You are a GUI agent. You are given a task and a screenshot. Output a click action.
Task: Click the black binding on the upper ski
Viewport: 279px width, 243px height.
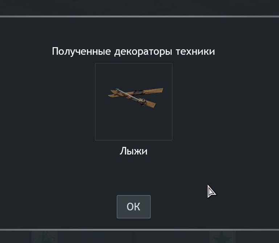[138, 92]
